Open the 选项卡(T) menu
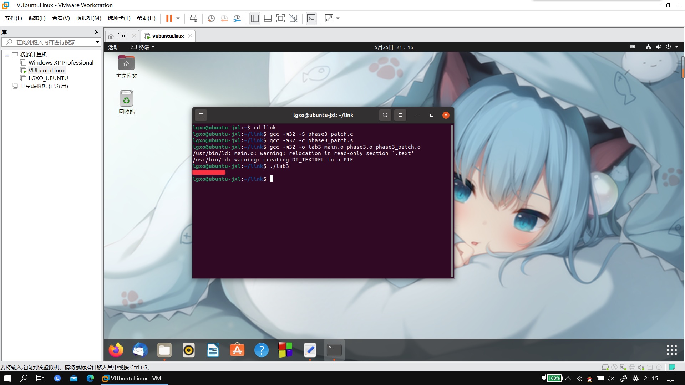The width and height of the screenshot is (685, 385). pyautogui.click(x=119, y=18)
